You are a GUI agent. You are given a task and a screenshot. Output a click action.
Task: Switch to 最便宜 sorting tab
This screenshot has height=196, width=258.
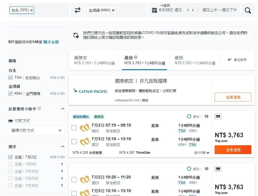[94, 60]
